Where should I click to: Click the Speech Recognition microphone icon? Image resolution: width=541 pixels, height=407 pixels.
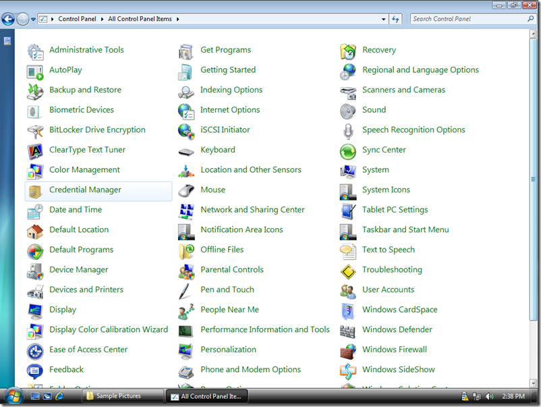(x=348, y=132)
